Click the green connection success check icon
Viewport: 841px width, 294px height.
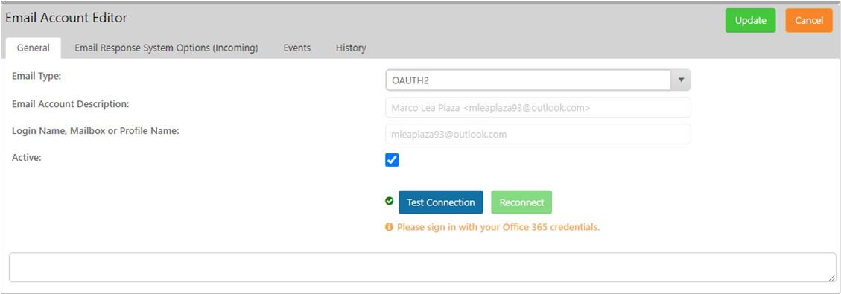[x=390, y=202]
